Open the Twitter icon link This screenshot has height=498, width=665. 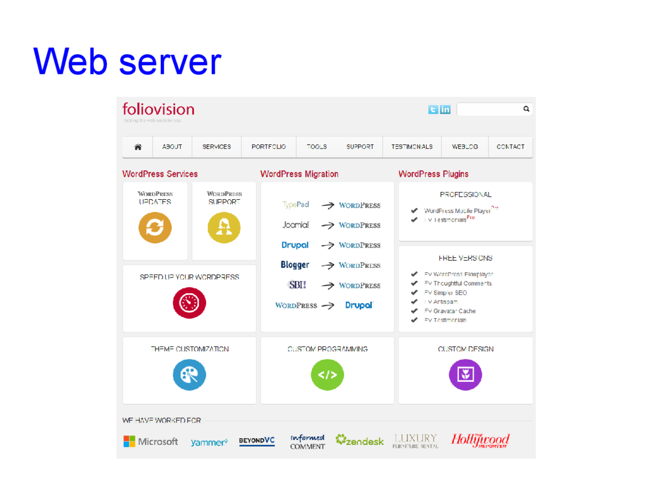[x=433, y=110]
